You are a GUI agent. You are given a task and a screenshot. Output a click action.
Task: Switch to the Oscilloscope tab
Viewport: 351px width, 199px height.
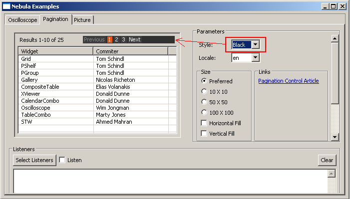tap(22, 20)
